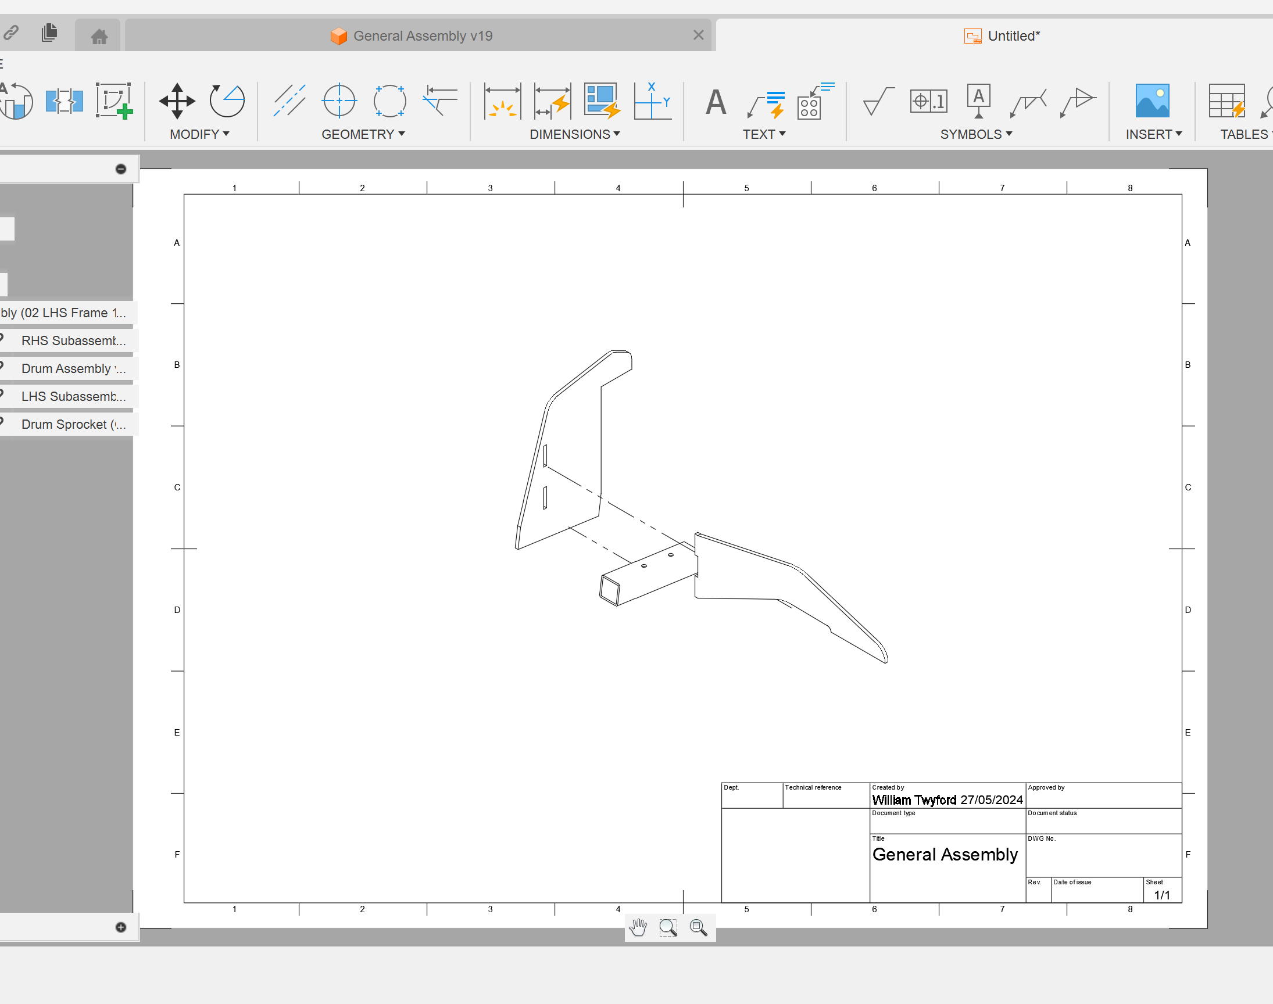Click the Insert Image icon
The image size is (1273, 1004).
pyautogui.click(x=1153, y=101)
